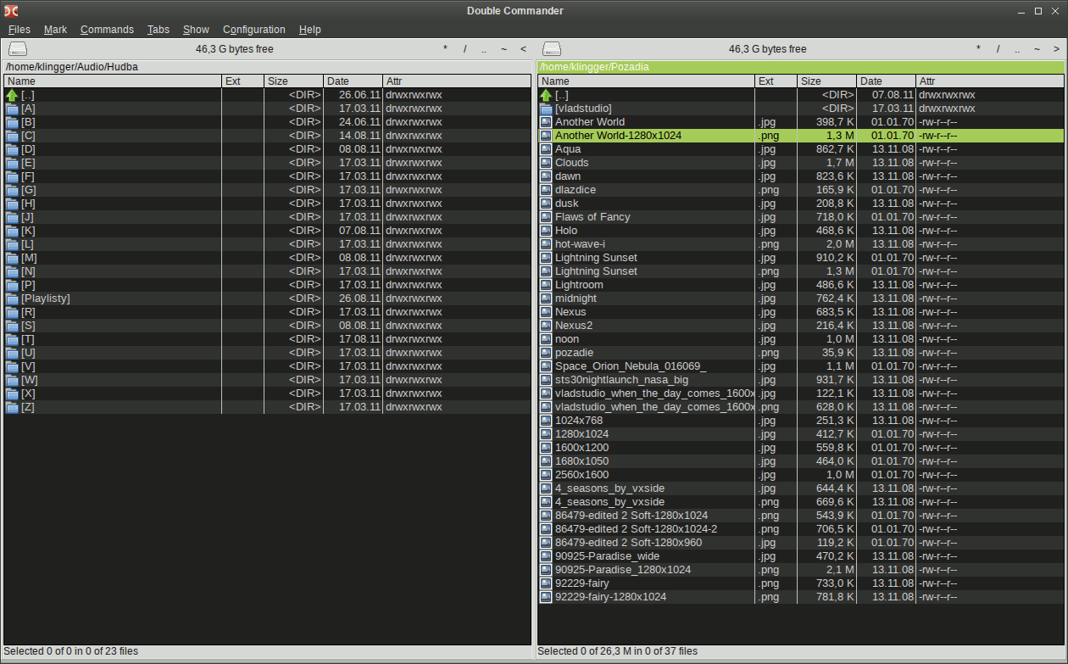The width and height of the screenshot is (1068, 664).
Task: Open the Mark menu
Action: [55, 30]
